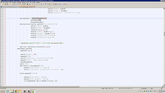Viewport: 165px width, 93px height.
Task: Open the Window menu
Action: click(38, 2)
